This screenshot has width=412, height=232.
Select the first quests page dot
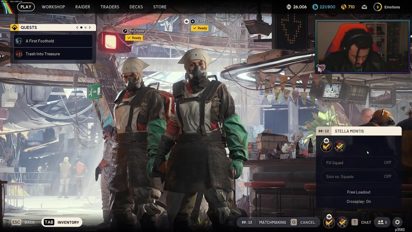coord(81,27)
